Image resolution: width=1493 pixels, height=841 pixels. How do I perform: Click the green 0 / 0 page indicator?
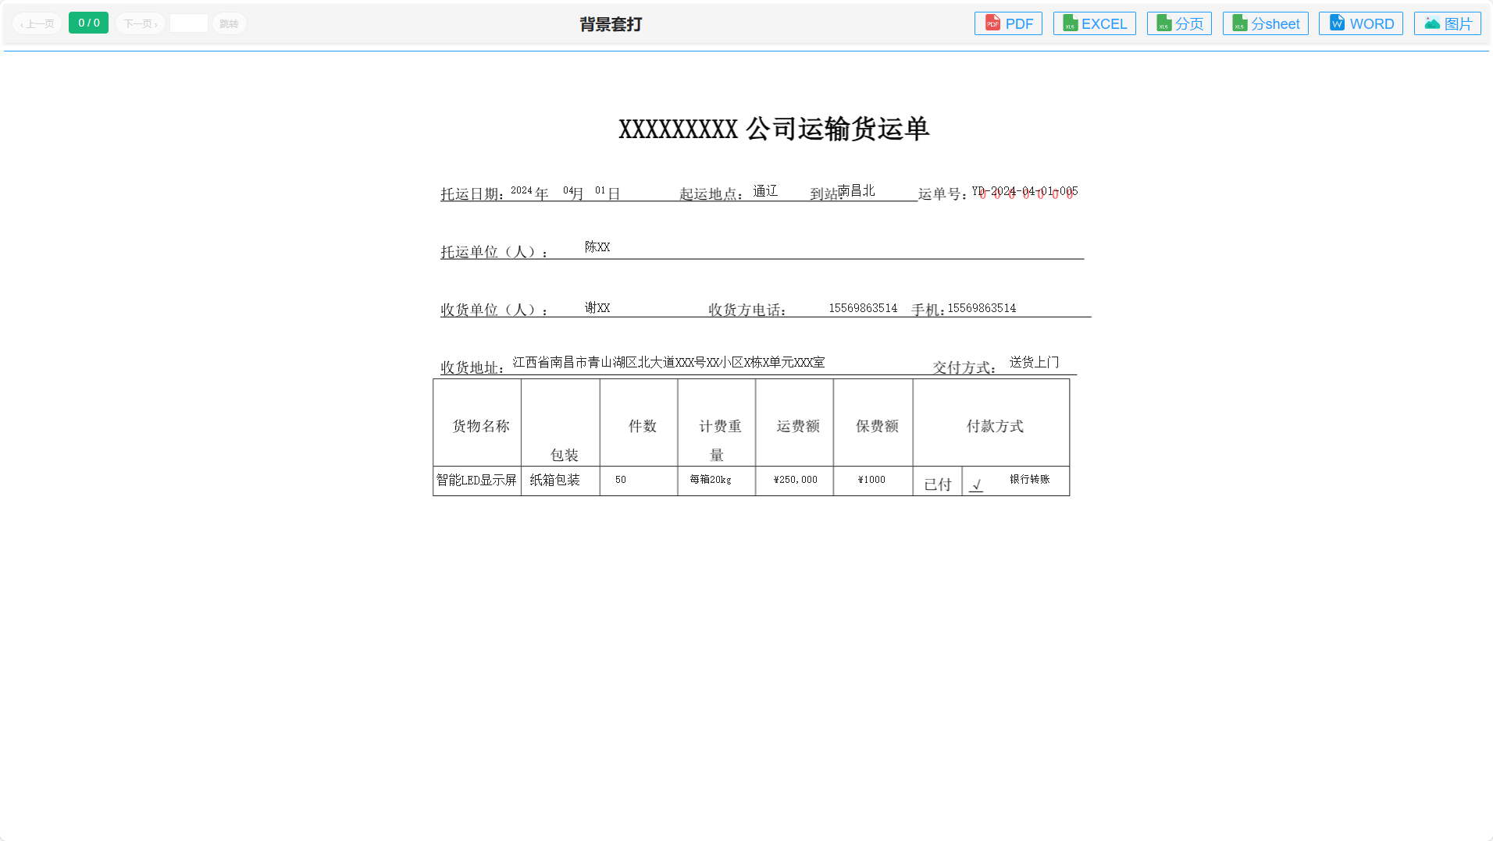(x=88, y=23)
